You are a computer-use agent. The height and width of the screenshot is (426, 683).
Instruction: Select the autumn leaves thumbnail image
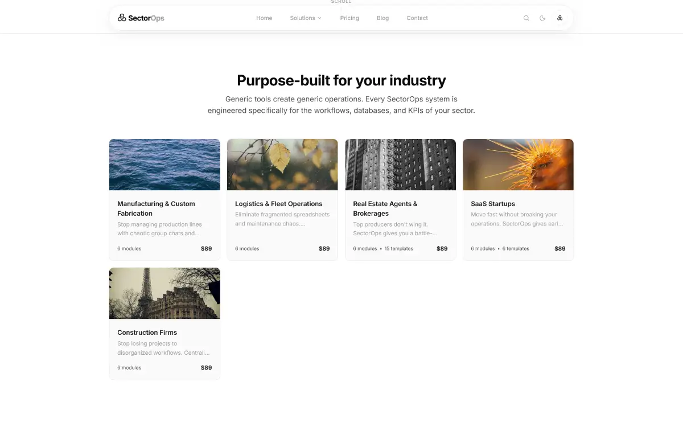coord(282,165)
